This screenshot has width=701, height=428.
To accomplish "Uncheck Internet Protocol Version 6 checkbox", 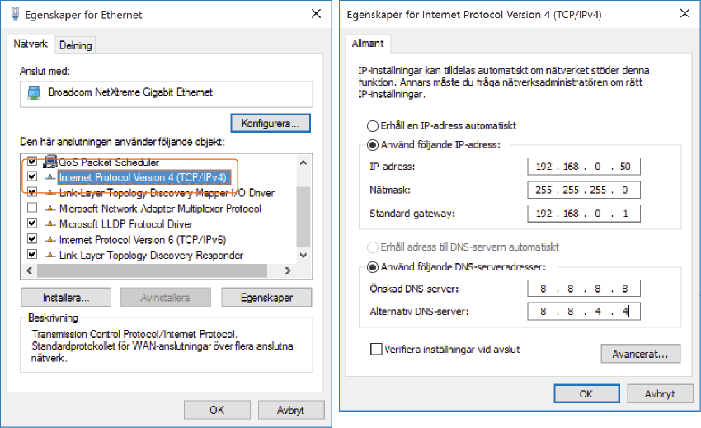I will (32, 240).
